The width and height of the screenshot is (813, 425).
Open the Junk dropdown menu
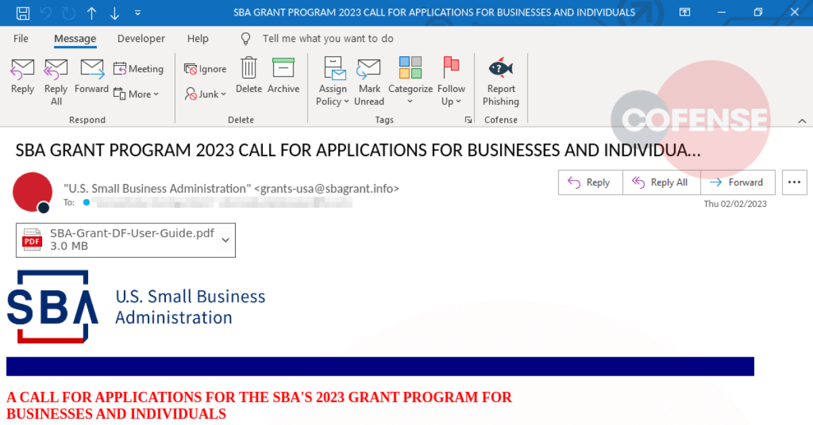pyautogui.click(x=206, y=94)
